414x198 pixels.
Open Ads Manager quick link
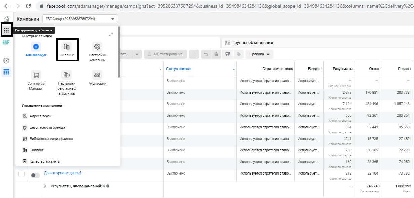(36, 49)
